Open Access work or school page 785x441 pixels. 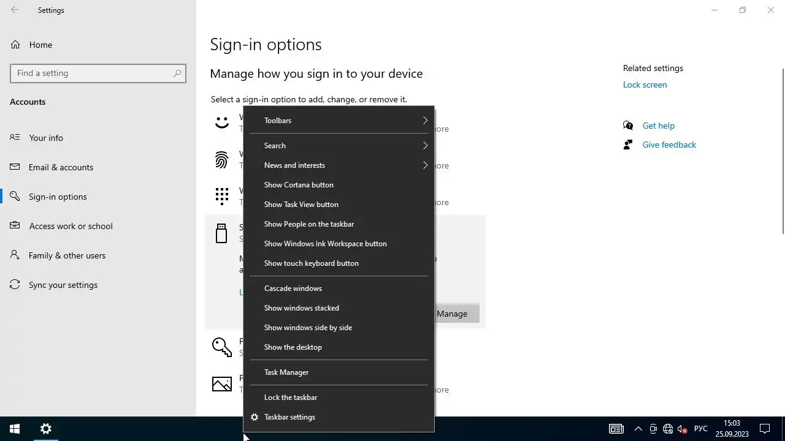point(98,226)
